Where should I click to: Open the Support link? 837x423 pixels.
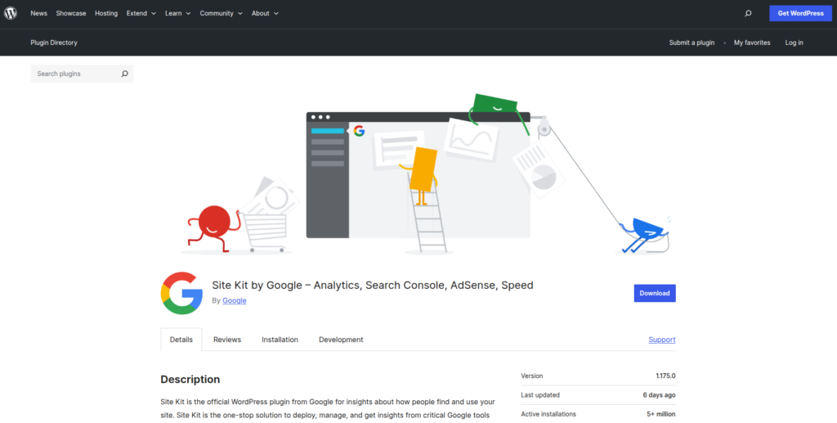662,340
